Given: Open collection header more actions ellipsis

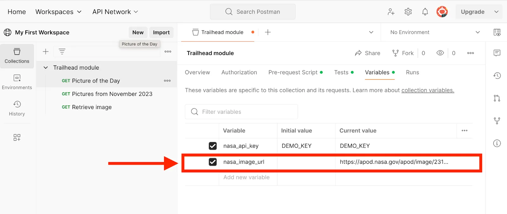Looking at the screenshot, I should (471, 53).
